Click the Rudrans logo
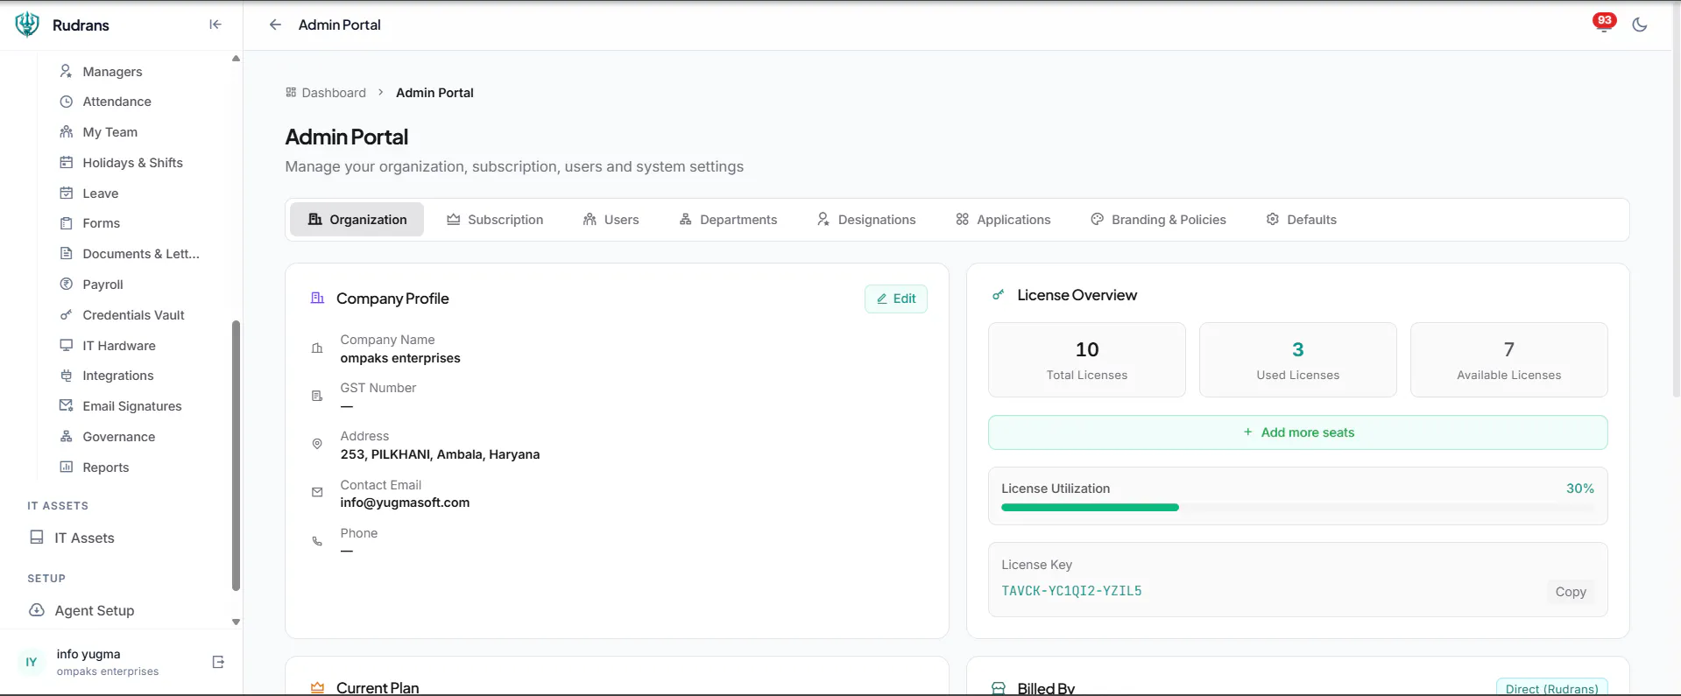Screen dimensions: 1681x696 tap(27, 25)
